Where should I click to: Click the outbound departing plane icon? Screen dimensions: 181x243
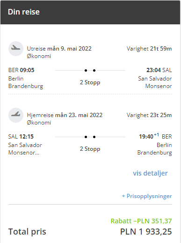(x=16, y=49)
